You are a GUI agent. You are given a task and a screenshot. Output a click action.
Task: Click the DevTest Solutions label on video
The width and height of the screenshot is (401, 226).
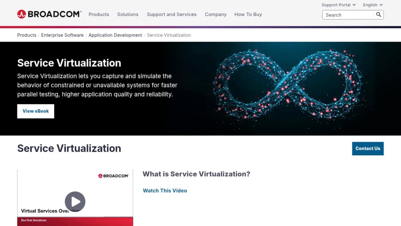coord(33,220)
